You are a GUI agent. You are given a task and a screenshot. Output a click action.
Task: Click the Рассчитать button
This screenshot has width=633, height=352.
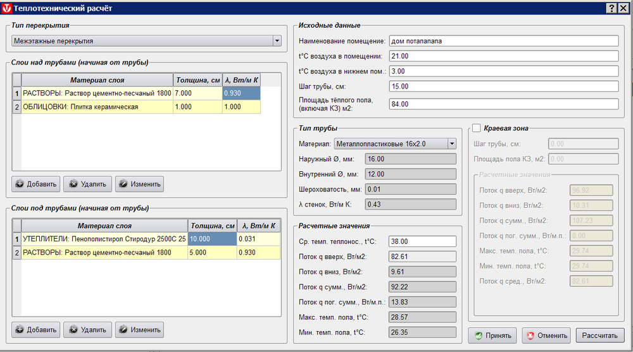[x=600, y=336]
